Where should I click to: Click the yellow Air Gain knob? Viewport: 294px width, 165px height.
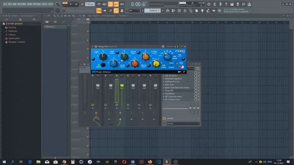coord(156,64)
